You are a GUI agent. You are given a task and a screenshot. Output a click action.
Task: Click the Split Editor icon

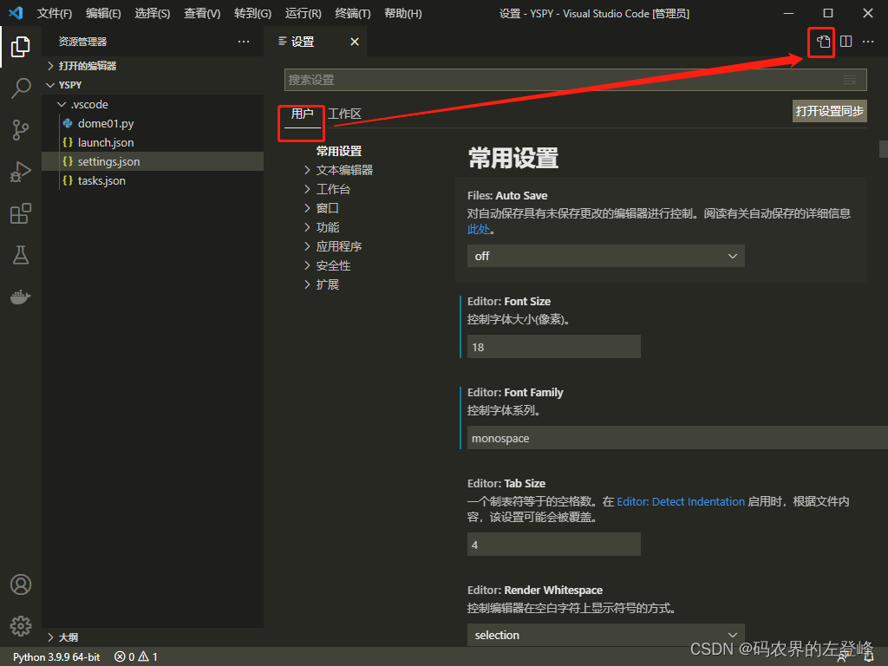(x=846, y=42)
